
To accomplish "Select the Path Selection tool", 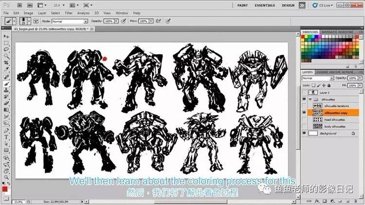I will 6,144.
